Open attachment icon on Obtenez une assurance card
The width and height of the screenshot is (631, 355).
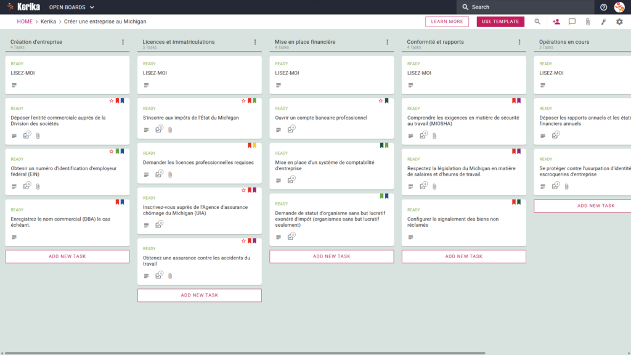[x=170, y=276]
